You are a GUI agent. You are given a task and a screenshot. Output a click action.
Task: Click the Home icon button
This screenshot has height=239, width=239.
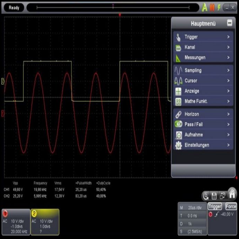click(x=232, y=193)
